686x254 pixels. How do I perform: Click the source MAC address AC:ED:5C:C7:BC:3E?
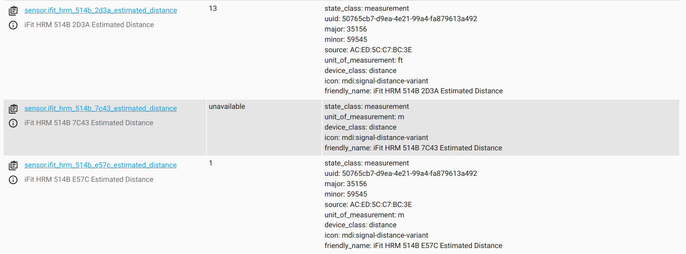pos(368,49)
